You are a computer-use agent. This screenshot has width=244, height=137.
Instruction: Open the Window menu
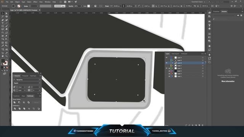pos(47,2)
